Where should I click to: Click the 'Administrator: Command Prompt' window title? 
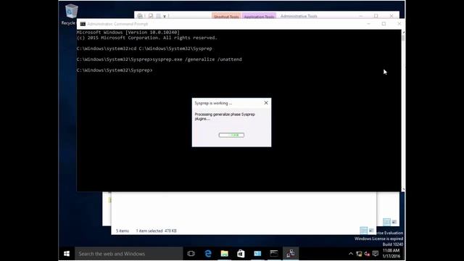[x=117, y=24]
